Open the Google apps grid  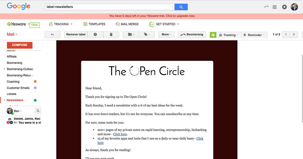[275, 7]
